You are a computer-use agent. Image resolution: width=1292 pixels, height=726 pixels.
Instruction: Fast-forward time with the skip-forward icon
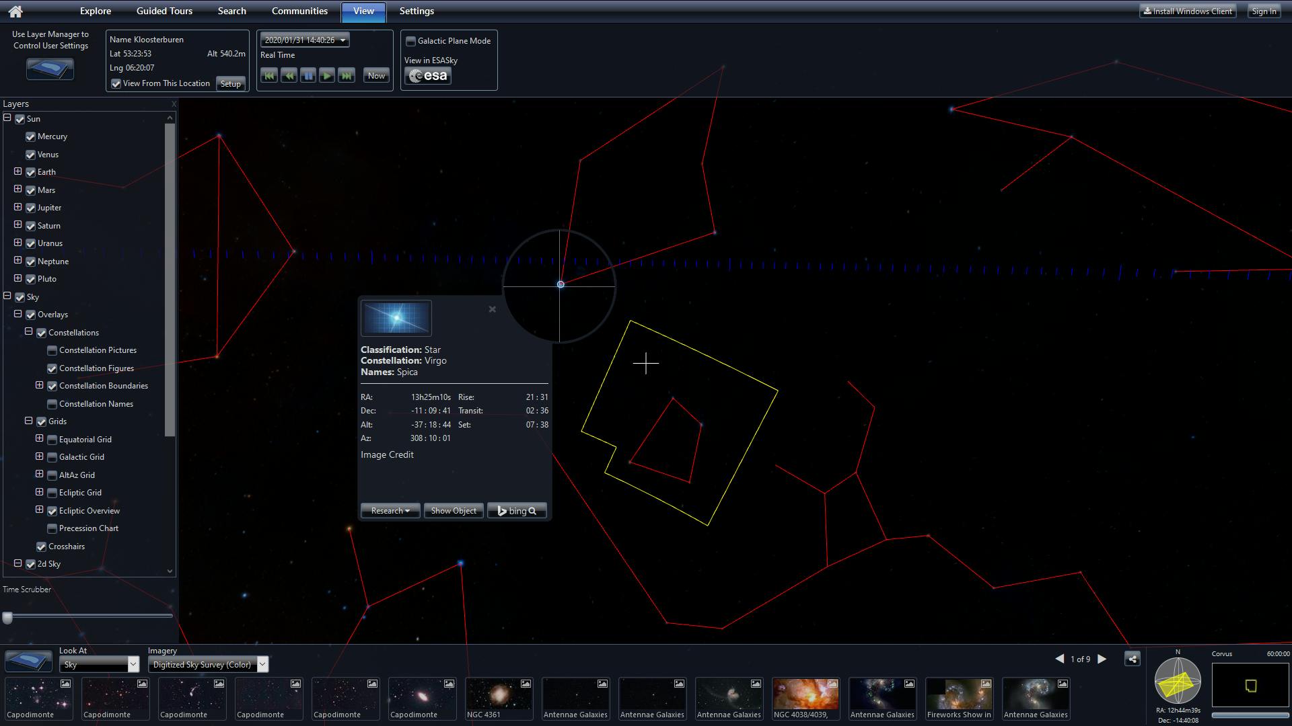347,75
